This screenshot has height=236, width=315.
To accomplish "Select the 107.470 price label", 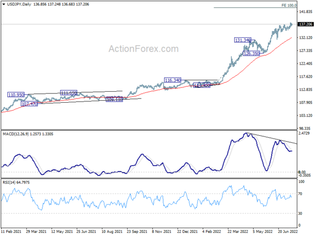I will (29, 104).
